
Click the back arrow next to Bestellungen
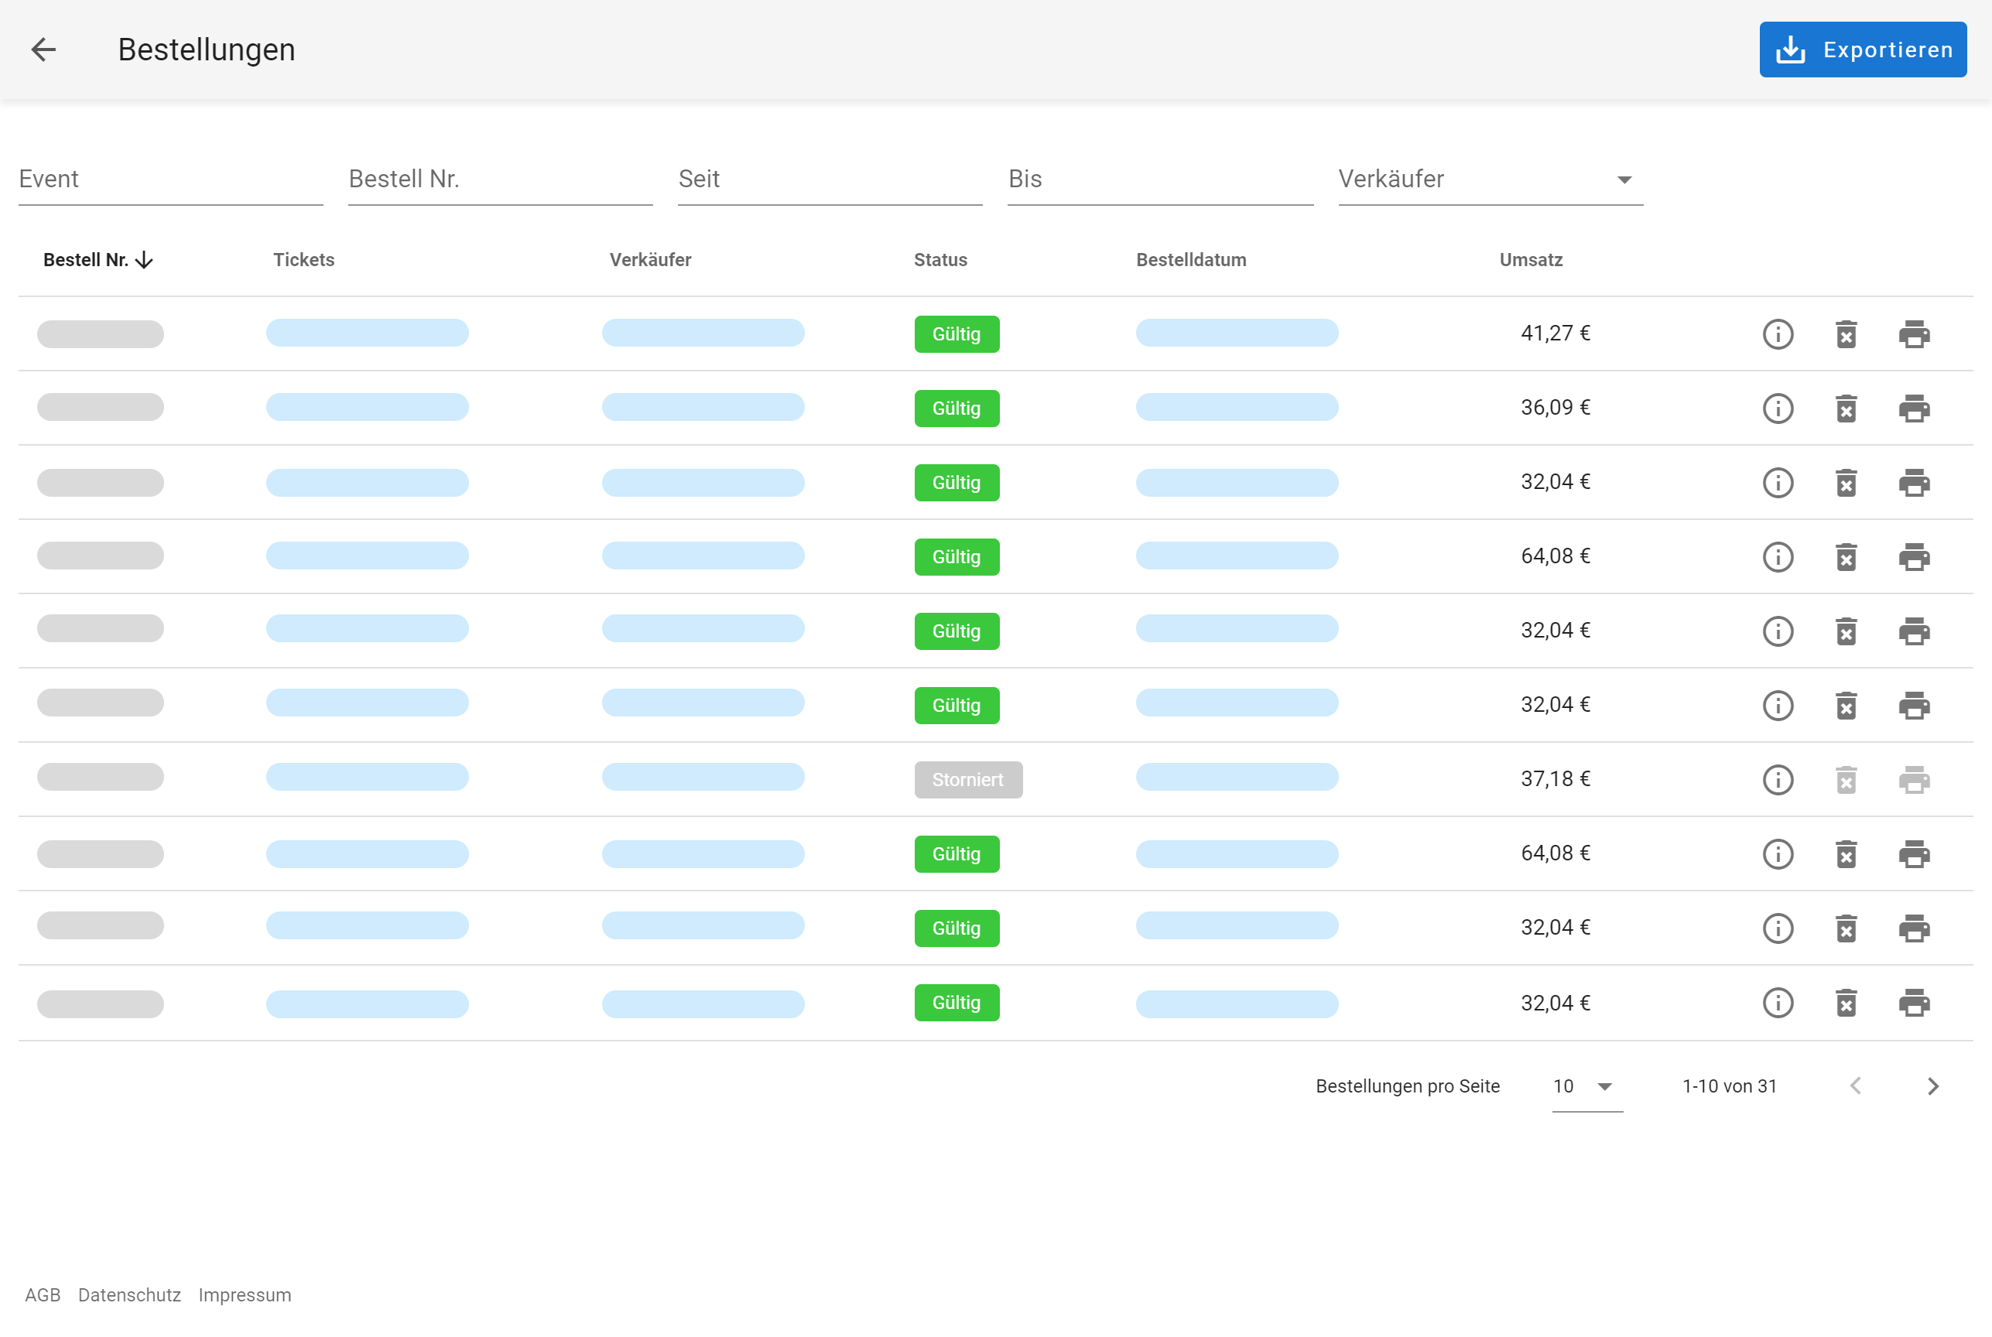click(x=43, y=50)
